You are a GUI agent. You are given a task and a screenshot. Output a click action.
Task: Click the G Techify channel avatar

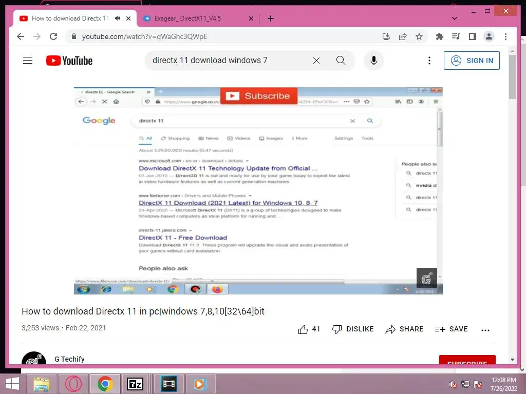coord(34,358)
